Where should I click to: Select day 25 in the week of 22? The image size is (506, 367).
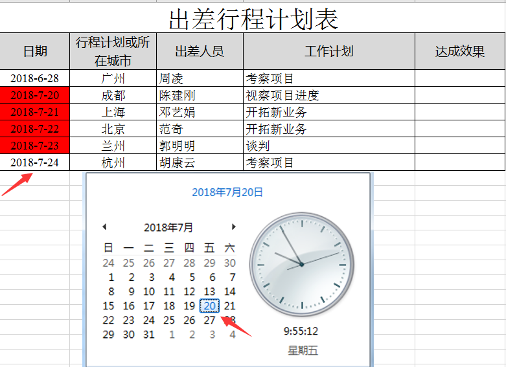[x=169, y=320]
